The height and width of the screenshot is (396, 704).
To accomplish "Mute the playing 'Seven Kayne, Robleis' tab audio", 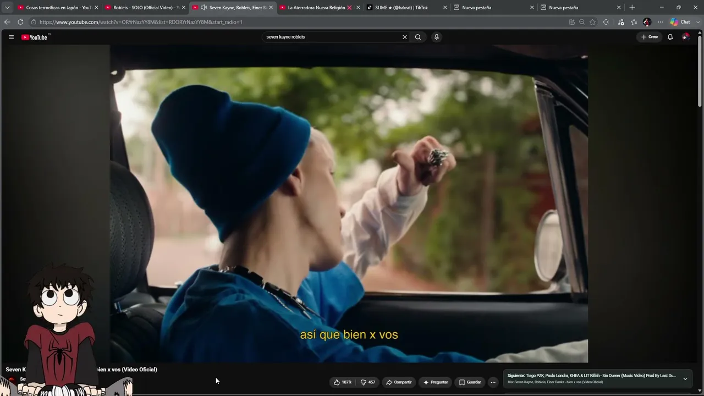I will tap(204, 8).
